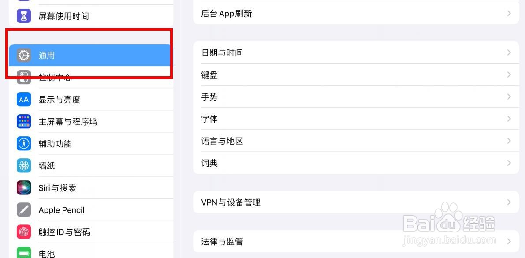Expand chevron for VPN与设备管理 row
525x258 pixels.
click(x=509, y=202)
